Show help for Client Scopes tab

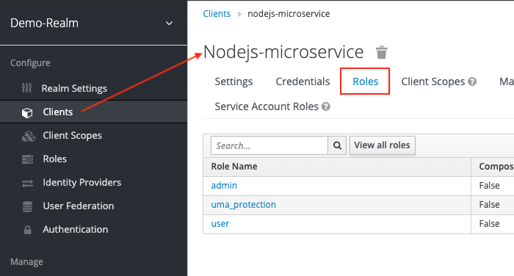pyautogui.click(x=472, y=81)
